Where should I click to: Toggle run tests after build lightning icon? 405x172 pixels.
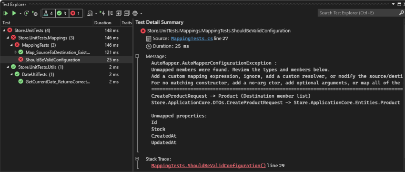(102, 13)
